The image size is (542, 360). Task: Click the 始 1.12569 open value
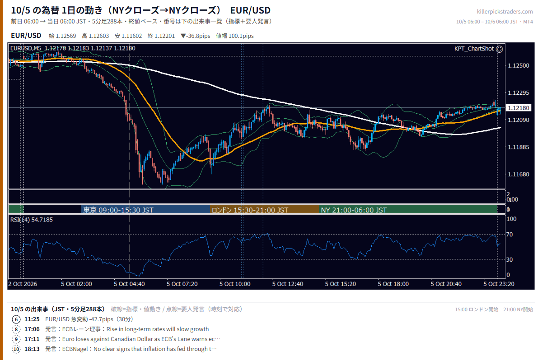(63, 36)
